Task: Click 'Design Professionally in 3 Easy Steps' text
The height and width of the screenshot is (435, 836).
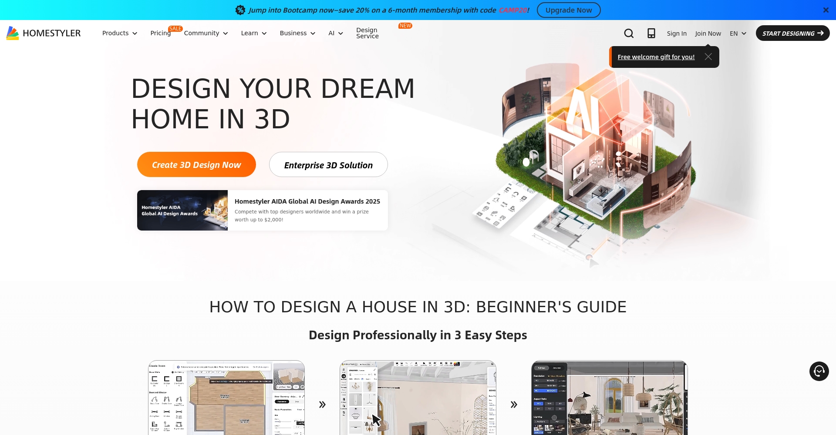Action: point(418,335)
